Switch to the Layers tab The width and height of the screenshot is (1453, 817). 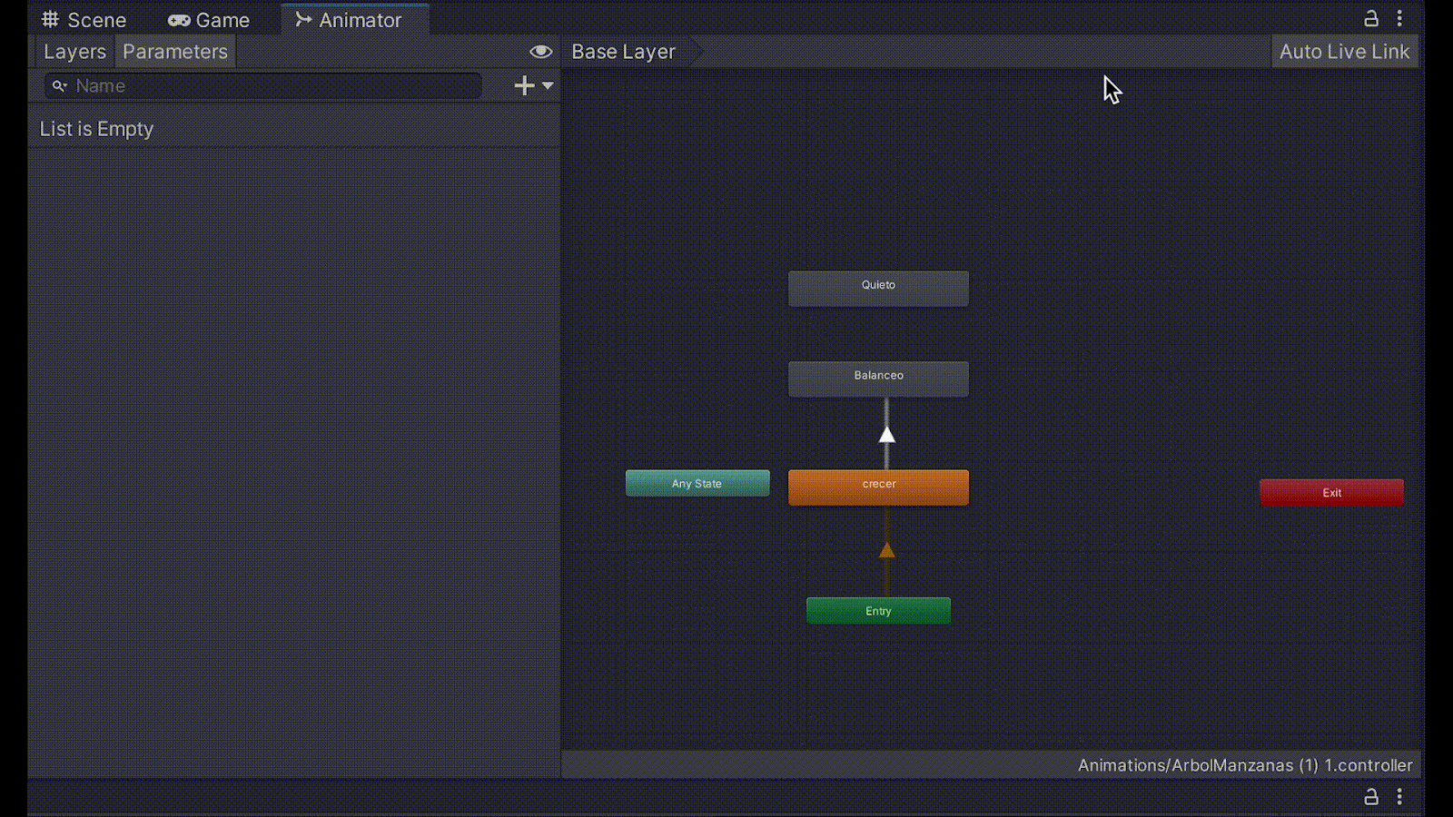[x=74, y=52]
